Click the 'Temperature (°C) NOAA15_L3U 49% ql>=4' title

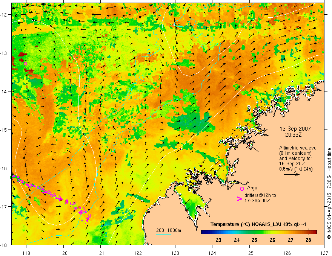tap(258, 224)
